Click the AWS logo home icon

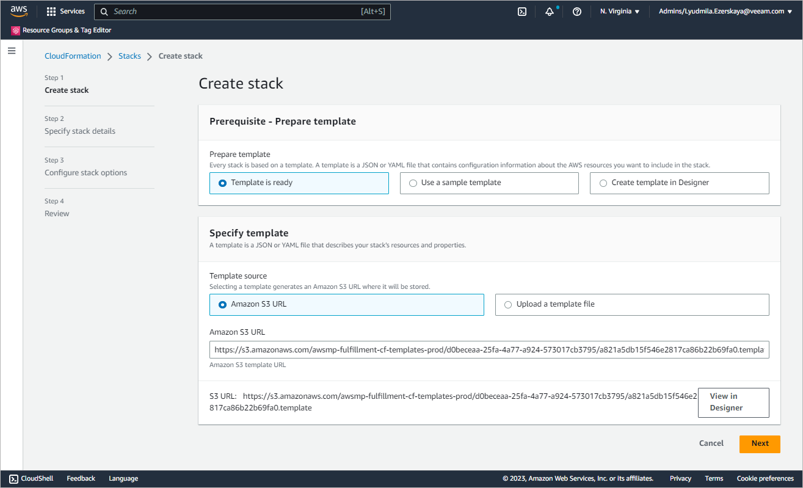(19, 11)
